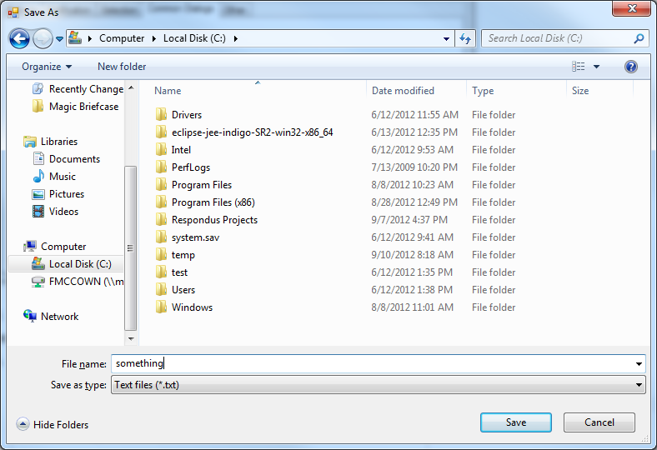The image size is (657, 450).
Task: Click the computer icon in address bar
Action: pos(75,38)
